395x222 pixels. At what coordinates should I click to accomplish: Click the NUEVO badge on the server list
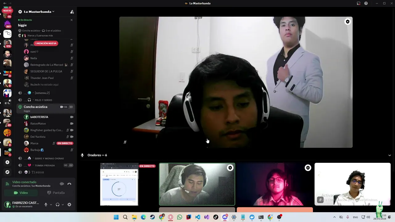[7, 11]
